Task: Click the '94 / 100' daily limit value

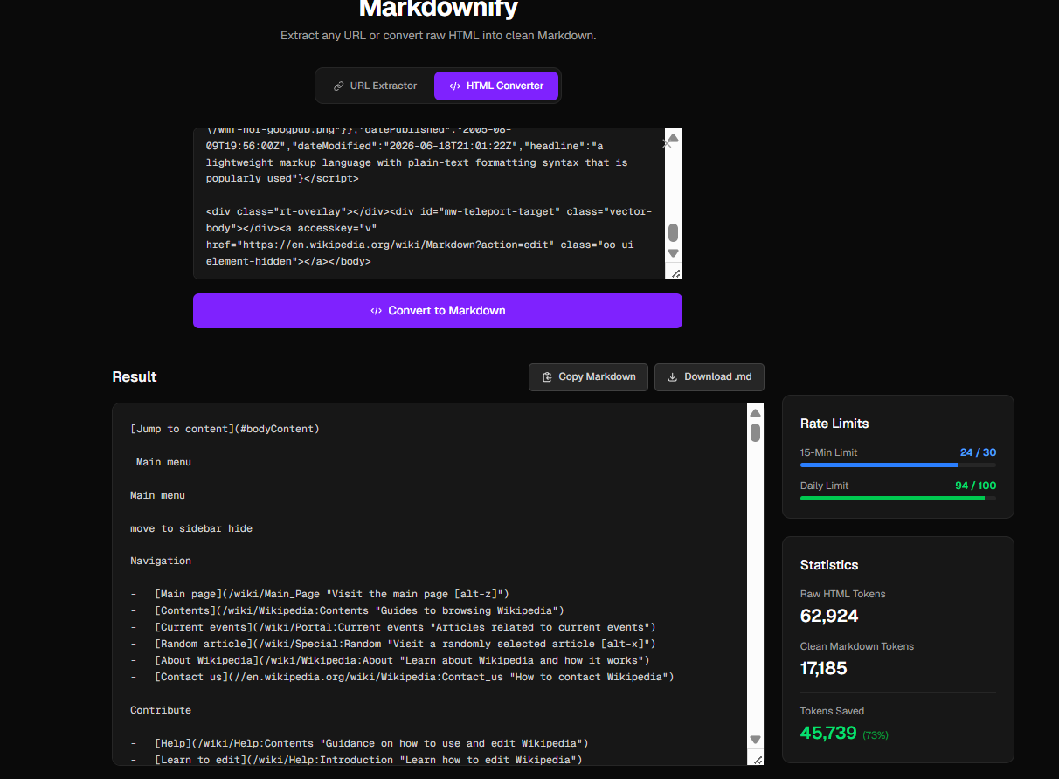Action: pyautogui.click(x=975, y=486)
